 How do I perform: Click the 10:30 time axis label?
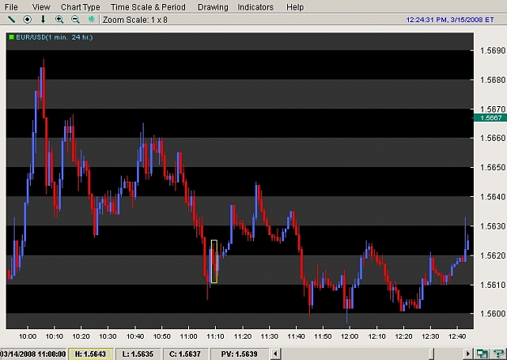(x=108, y=336)
